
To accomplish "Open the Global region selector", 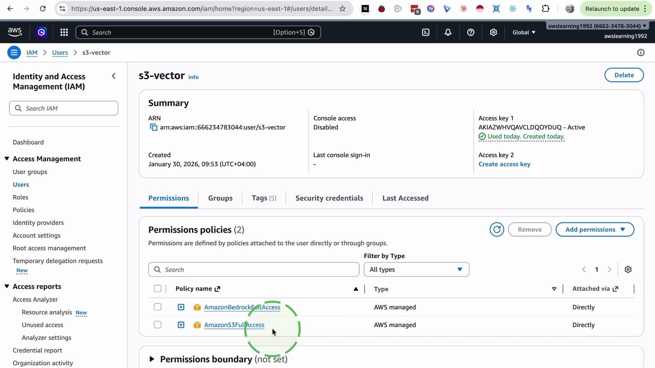I will coord(524,32).
